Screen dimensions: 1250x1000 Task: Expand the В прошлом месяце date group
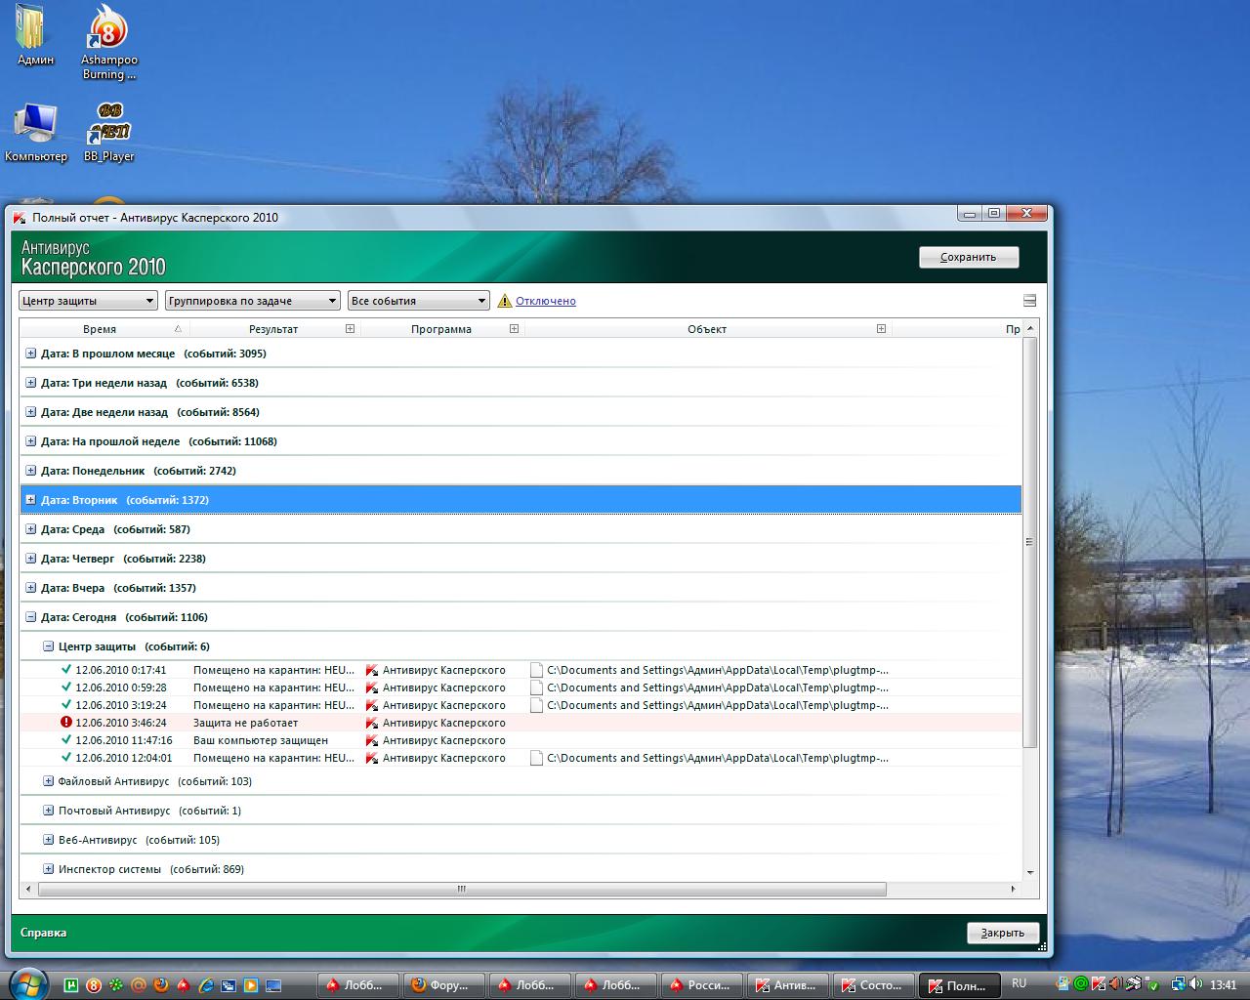click(x=31, y=354)
